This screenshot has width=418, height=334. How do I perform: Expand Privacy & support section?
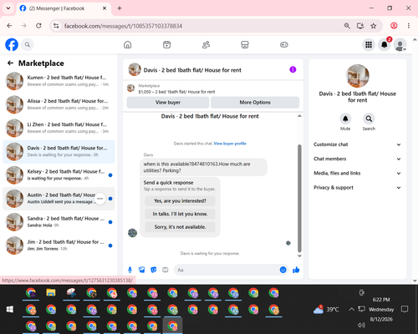pyautogui.click(x=357, y=188)
